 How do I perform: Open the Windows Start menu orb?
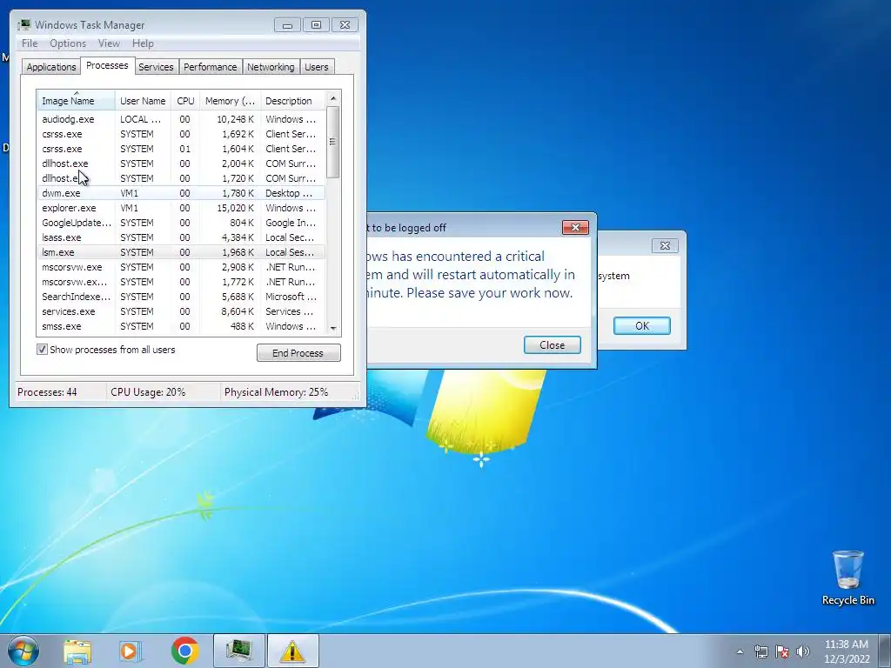[23, 651]
